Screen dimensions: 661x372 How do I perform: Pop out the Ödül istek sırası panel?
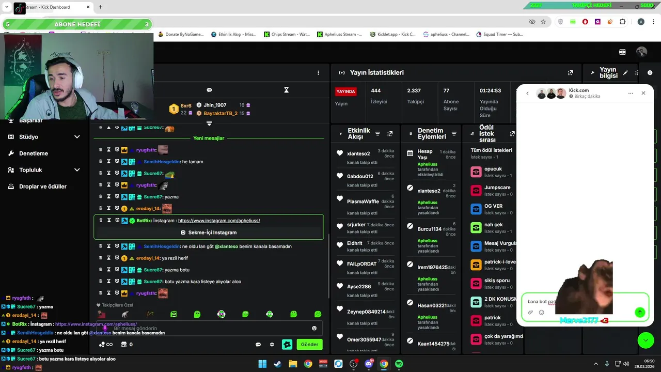512,134
